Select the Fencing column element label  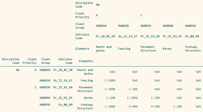coord(124,49)
